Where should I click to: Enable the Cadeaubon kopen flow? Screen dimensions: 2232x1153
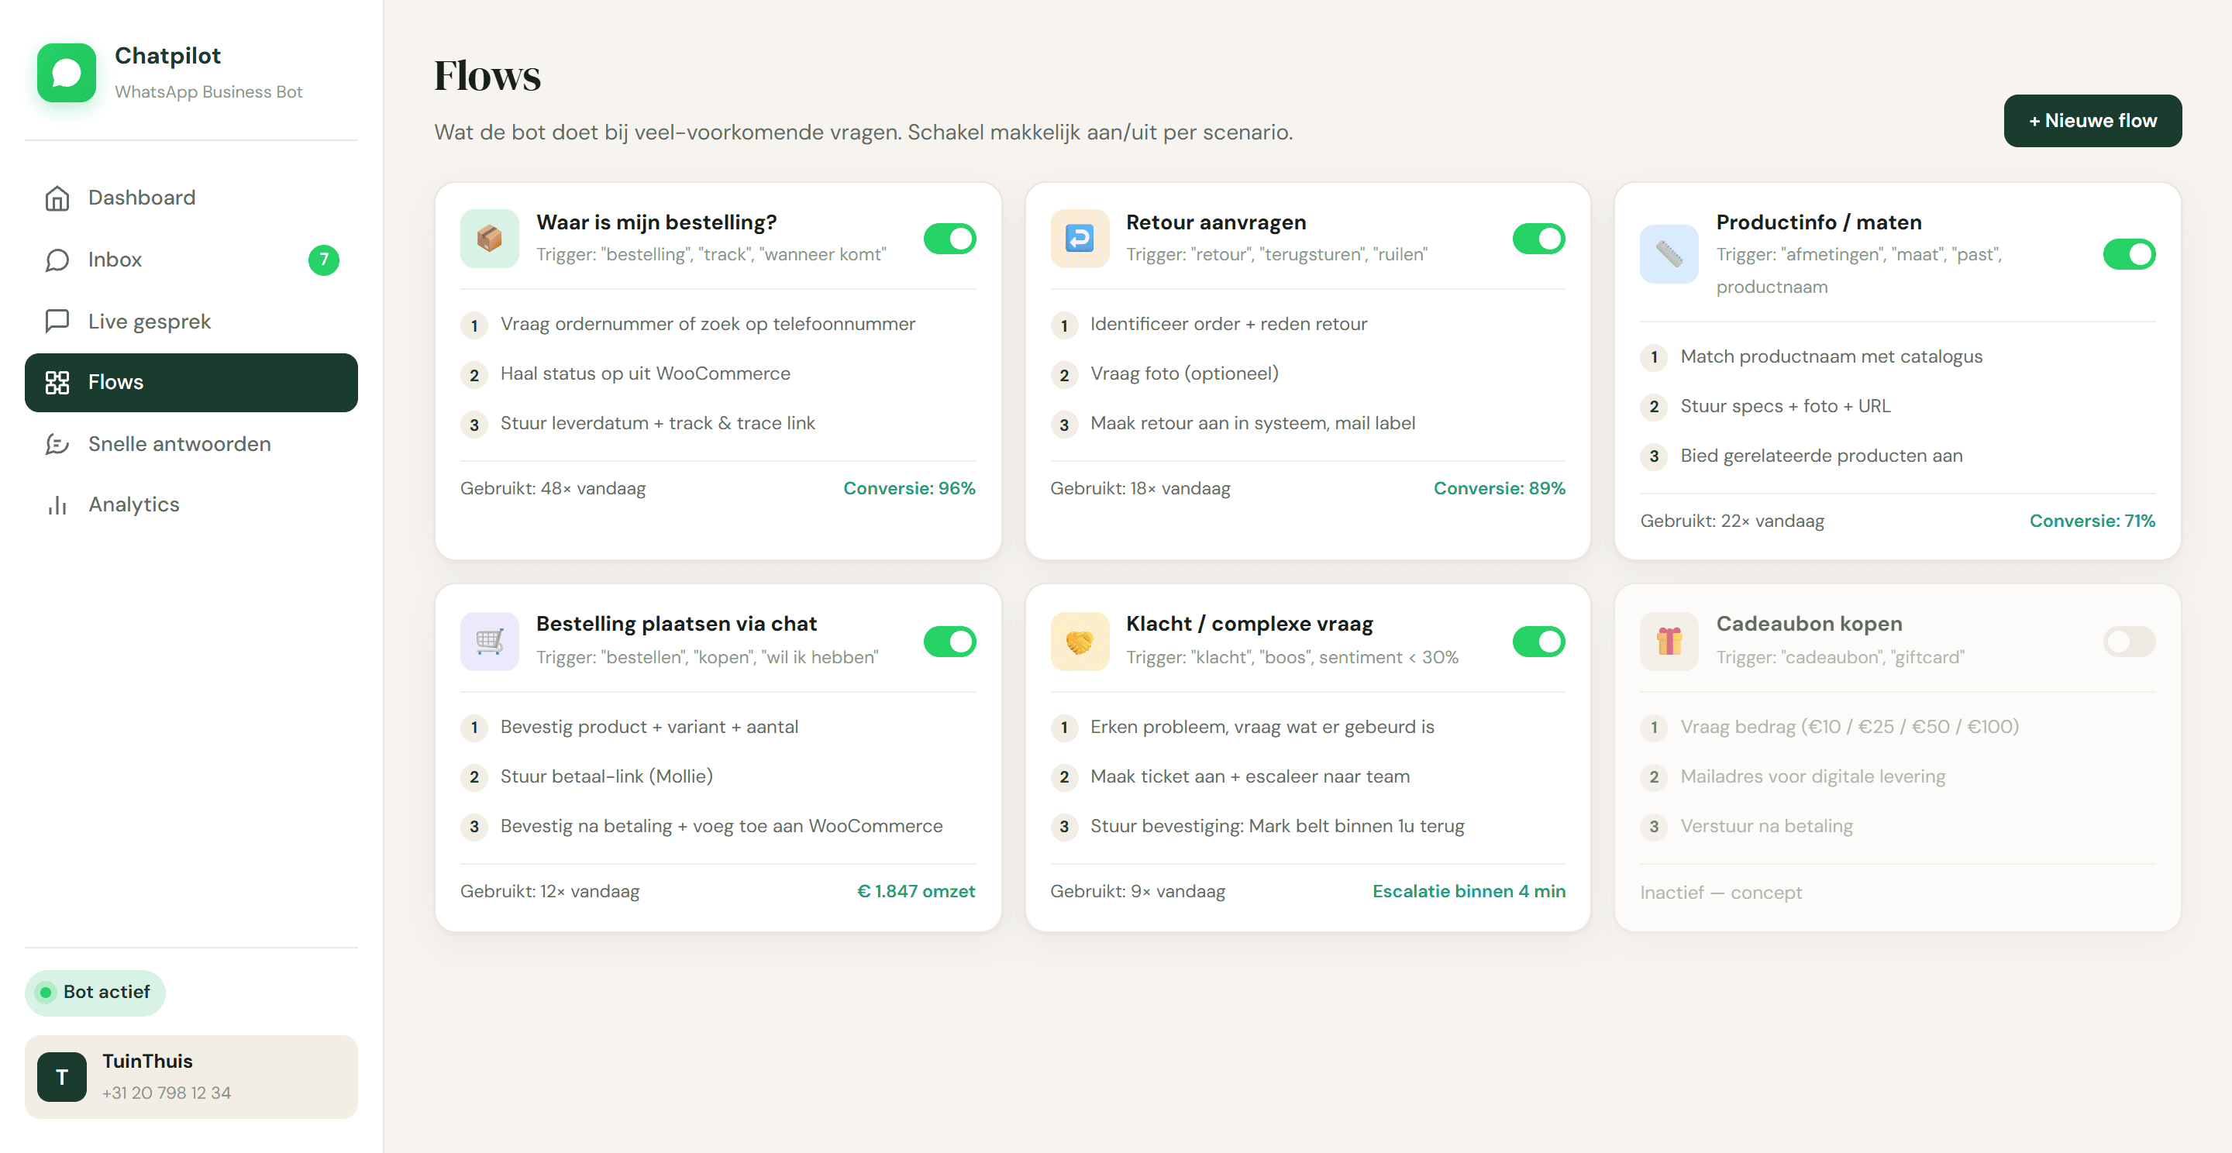tap(2129, 641)
